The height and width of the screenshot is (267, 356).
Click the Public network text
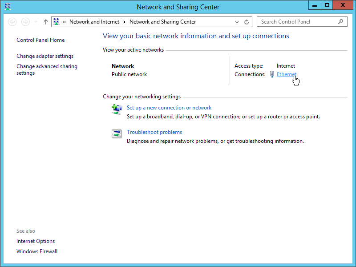(129, 74)
